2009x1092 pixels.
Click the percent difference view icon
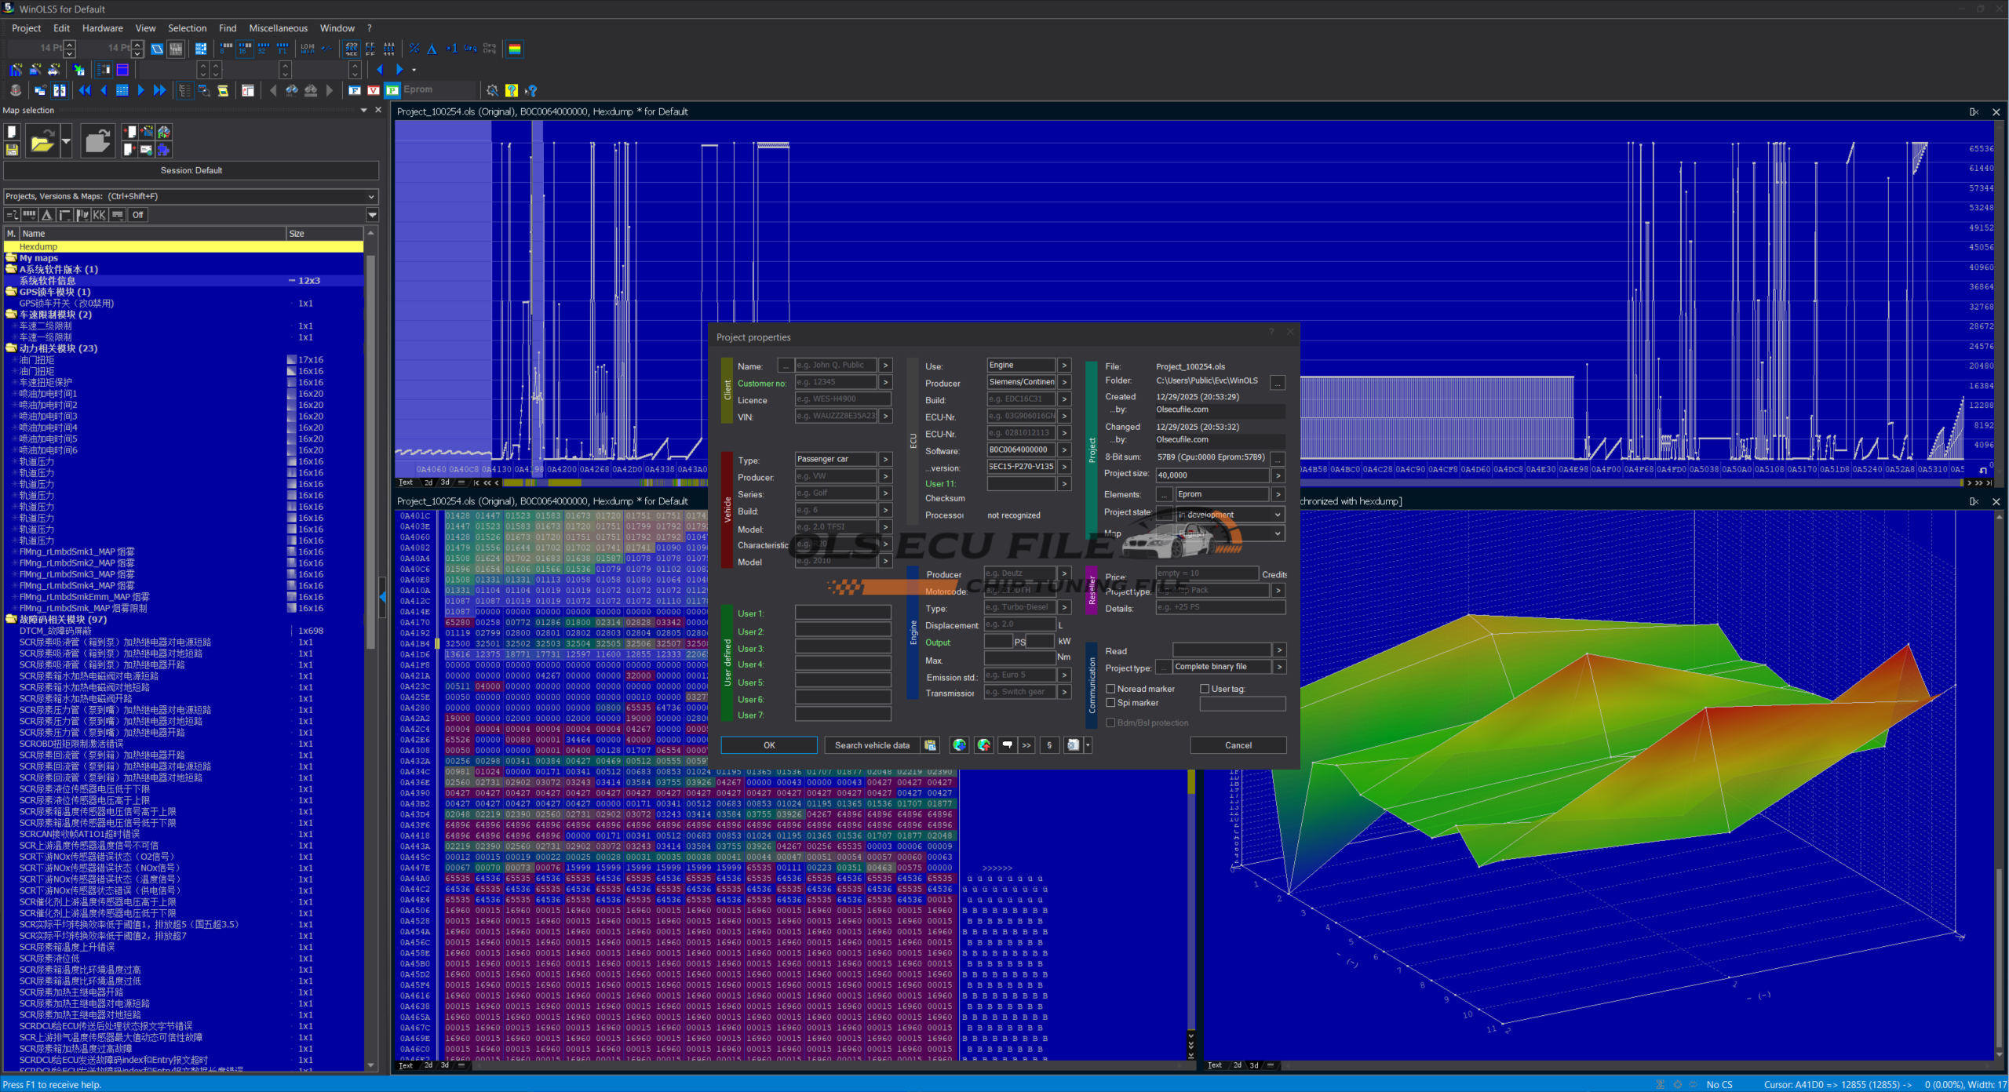point(414,49)
